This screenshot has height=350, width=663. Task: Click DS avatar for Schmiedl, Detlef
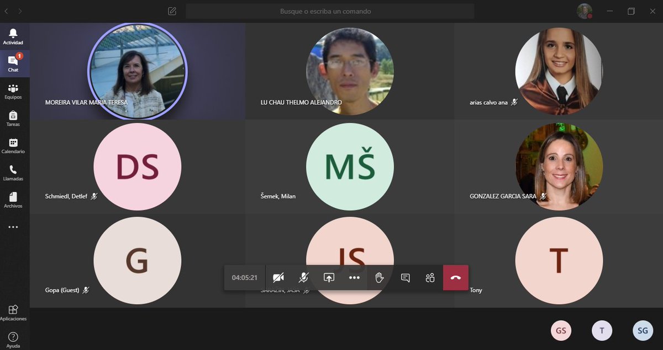(x=138, y=166)
